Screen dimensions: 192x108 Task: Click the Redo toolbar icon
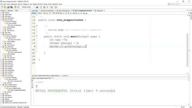click(18, 7)
